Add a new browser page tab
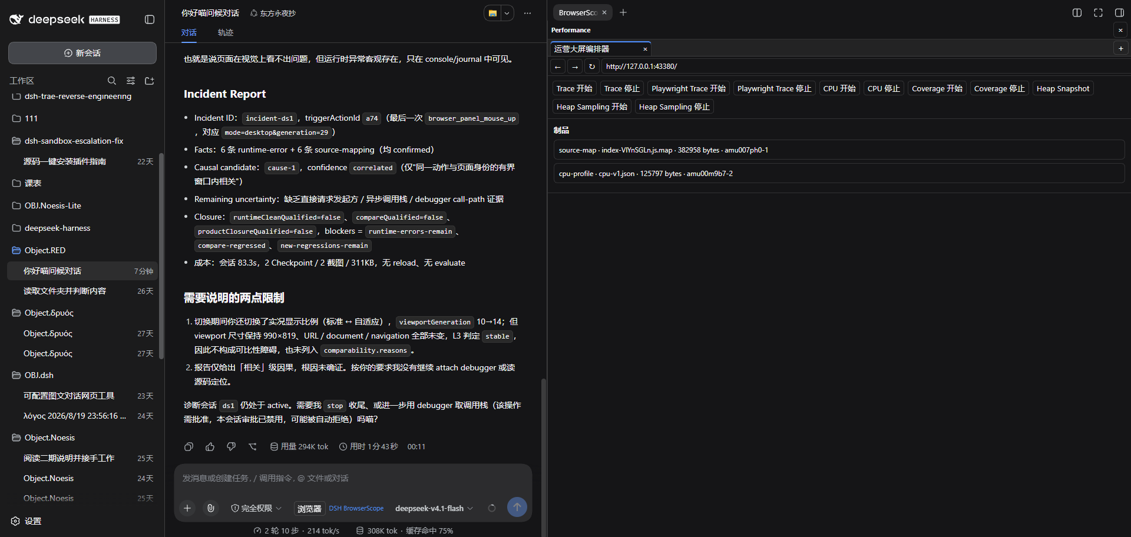The image size is (1131, 537). (1120, 48)
